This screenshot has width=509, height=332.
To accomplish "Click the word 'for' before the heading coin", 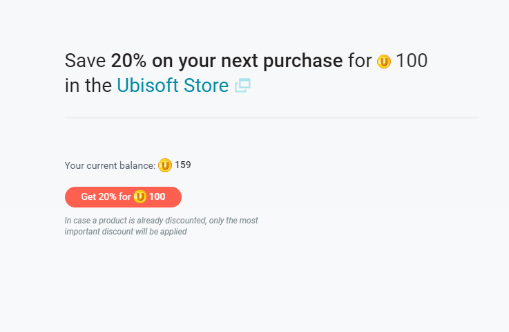I will 360,60.
